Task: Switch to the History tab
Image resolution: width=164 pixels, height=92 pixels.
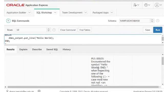Action: tap(67, 49)
